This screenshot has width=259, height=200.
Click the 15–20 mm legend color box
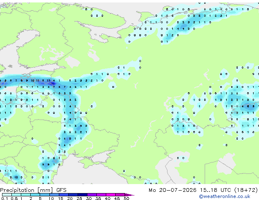pyautogui.click(x=64, y=195)
